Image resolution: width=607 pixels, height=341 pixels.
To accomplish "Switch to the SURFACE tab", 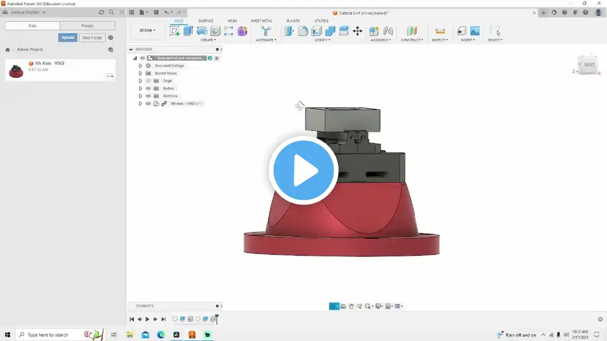I will tap(206, 21).
